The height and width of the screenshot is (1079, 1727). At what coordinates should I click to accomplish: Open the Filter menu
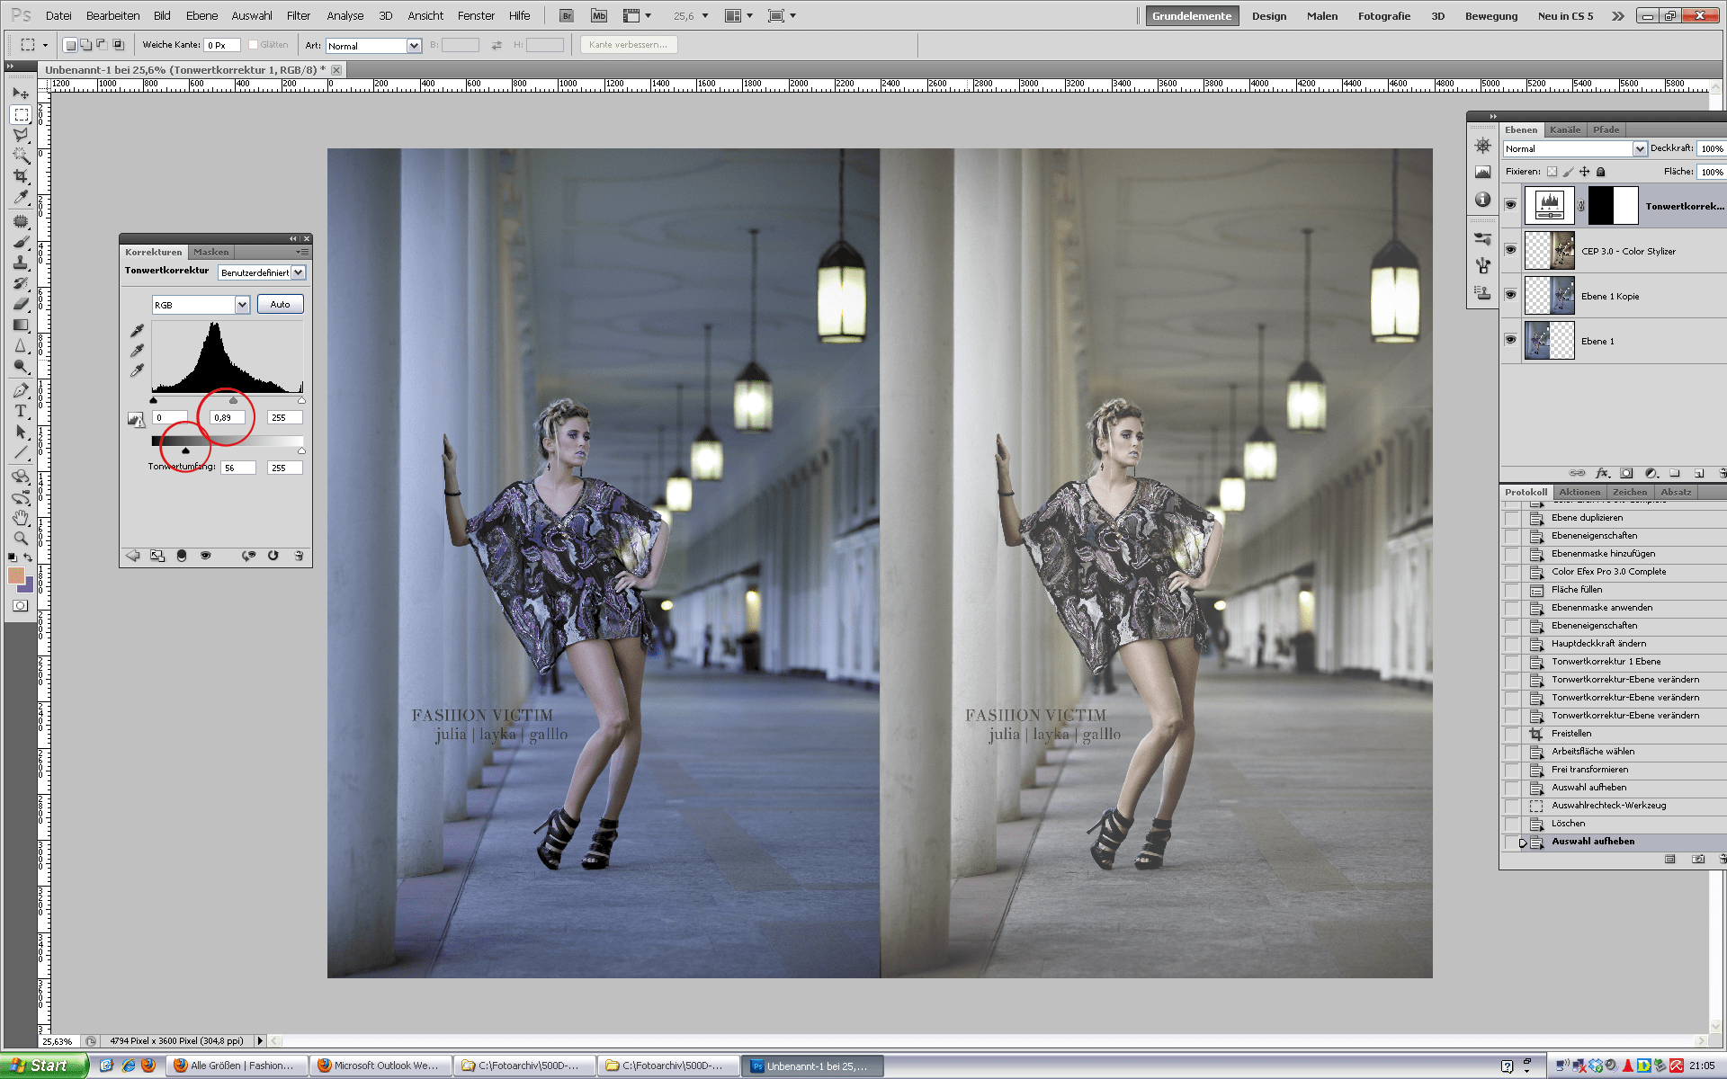click(298, 15)
